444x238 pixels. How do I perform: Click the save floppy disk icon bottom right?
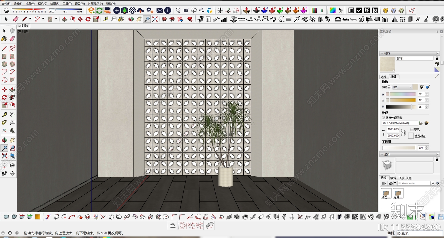(441, 217)
